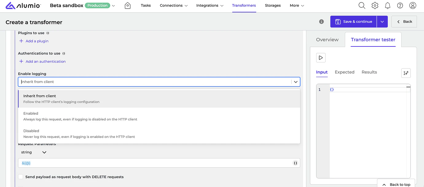Viewport: 424px width, 187px height.
Task: Open the string type dropdown
Action: pos(33,152)
